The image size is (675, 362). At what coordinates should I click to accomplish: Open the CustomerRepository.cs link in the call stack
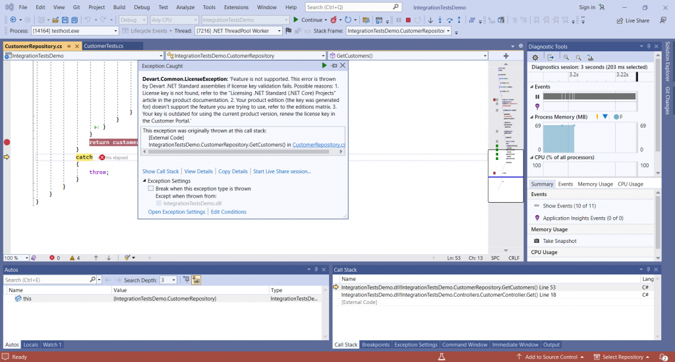[318, 144]
